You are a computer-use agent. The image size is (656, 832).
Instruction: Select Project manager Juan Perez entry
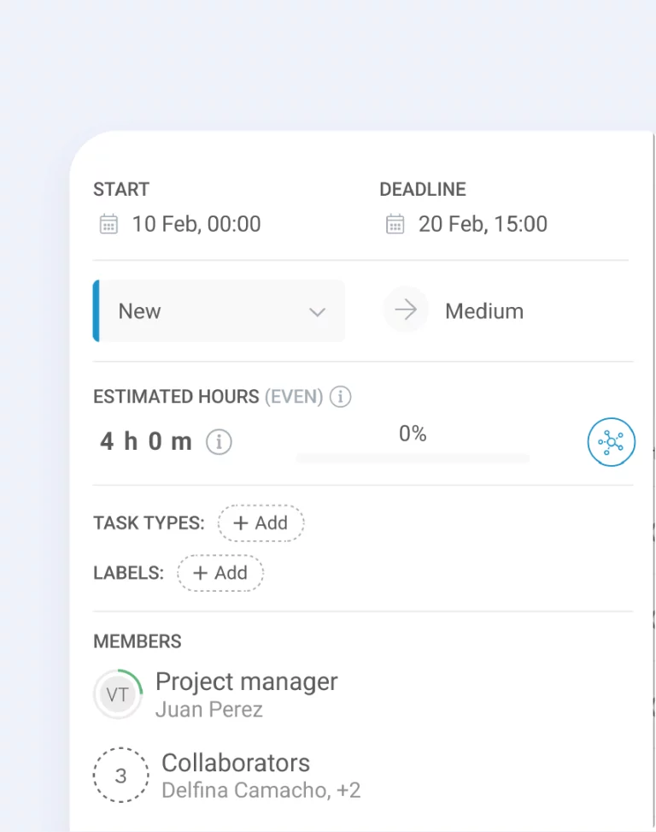point(246,694)
